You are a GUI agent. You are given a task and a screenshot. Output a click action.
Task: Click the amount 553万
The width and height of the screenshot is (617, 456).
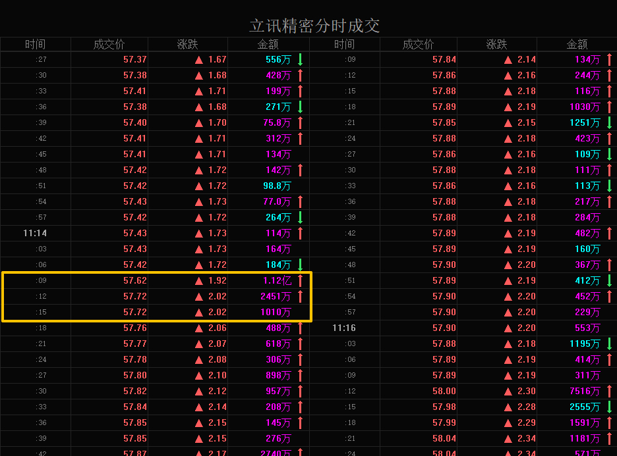pos(587,328)
